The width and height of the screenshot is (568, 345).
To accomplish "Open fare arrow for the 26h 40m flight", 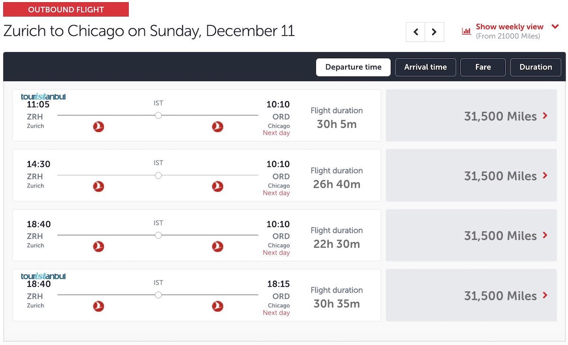I will click(x=545, y=175).
